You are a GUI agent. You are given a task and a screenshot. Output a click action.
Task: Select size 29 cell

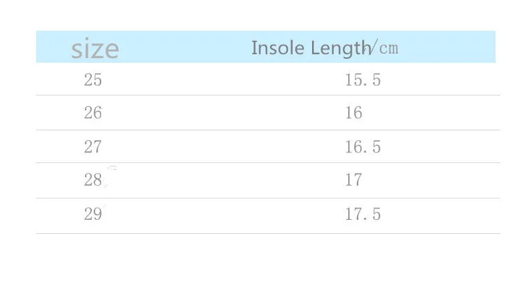tap(93, 214)
